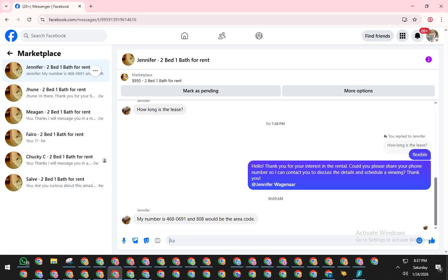This screenshot has height=280, width=448.
Task: Send a thumbs-up like
Action: click(432, 240)
